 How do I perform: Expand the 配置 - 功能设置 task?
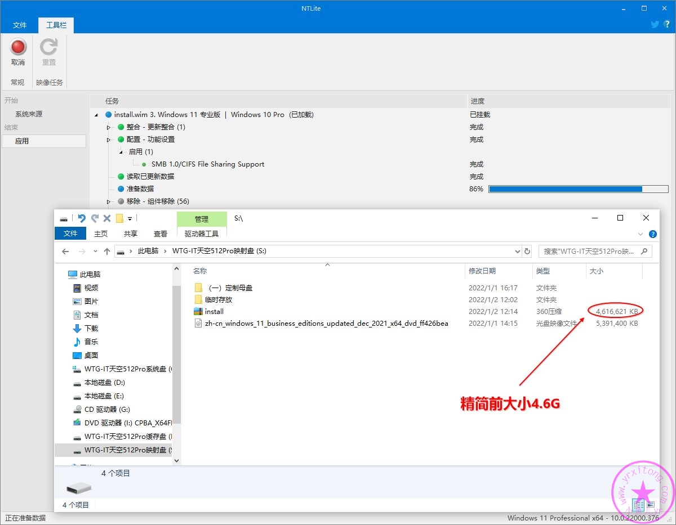(x=109, y=140)
